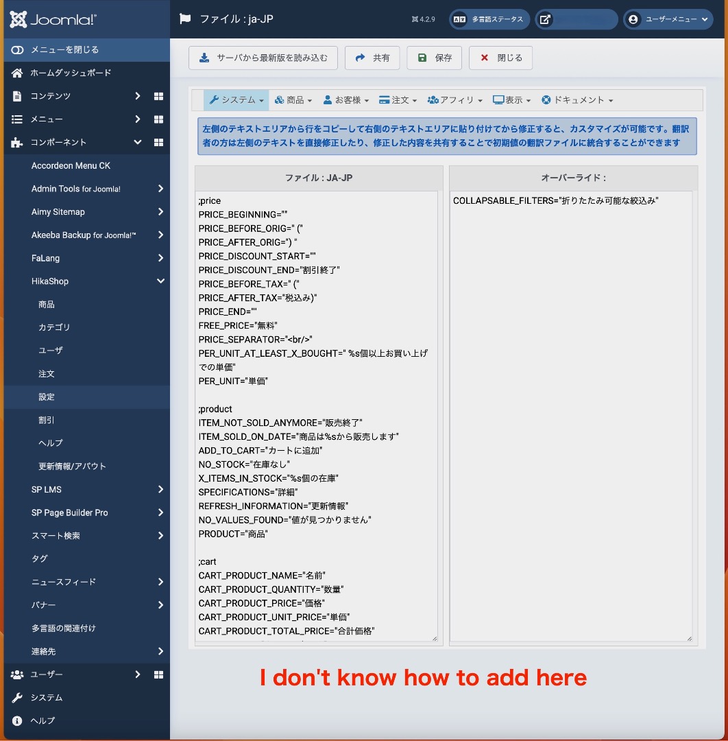This screenshot has width=728, height=741.
Task: Click 共有 share button
Action: (372, 58)
